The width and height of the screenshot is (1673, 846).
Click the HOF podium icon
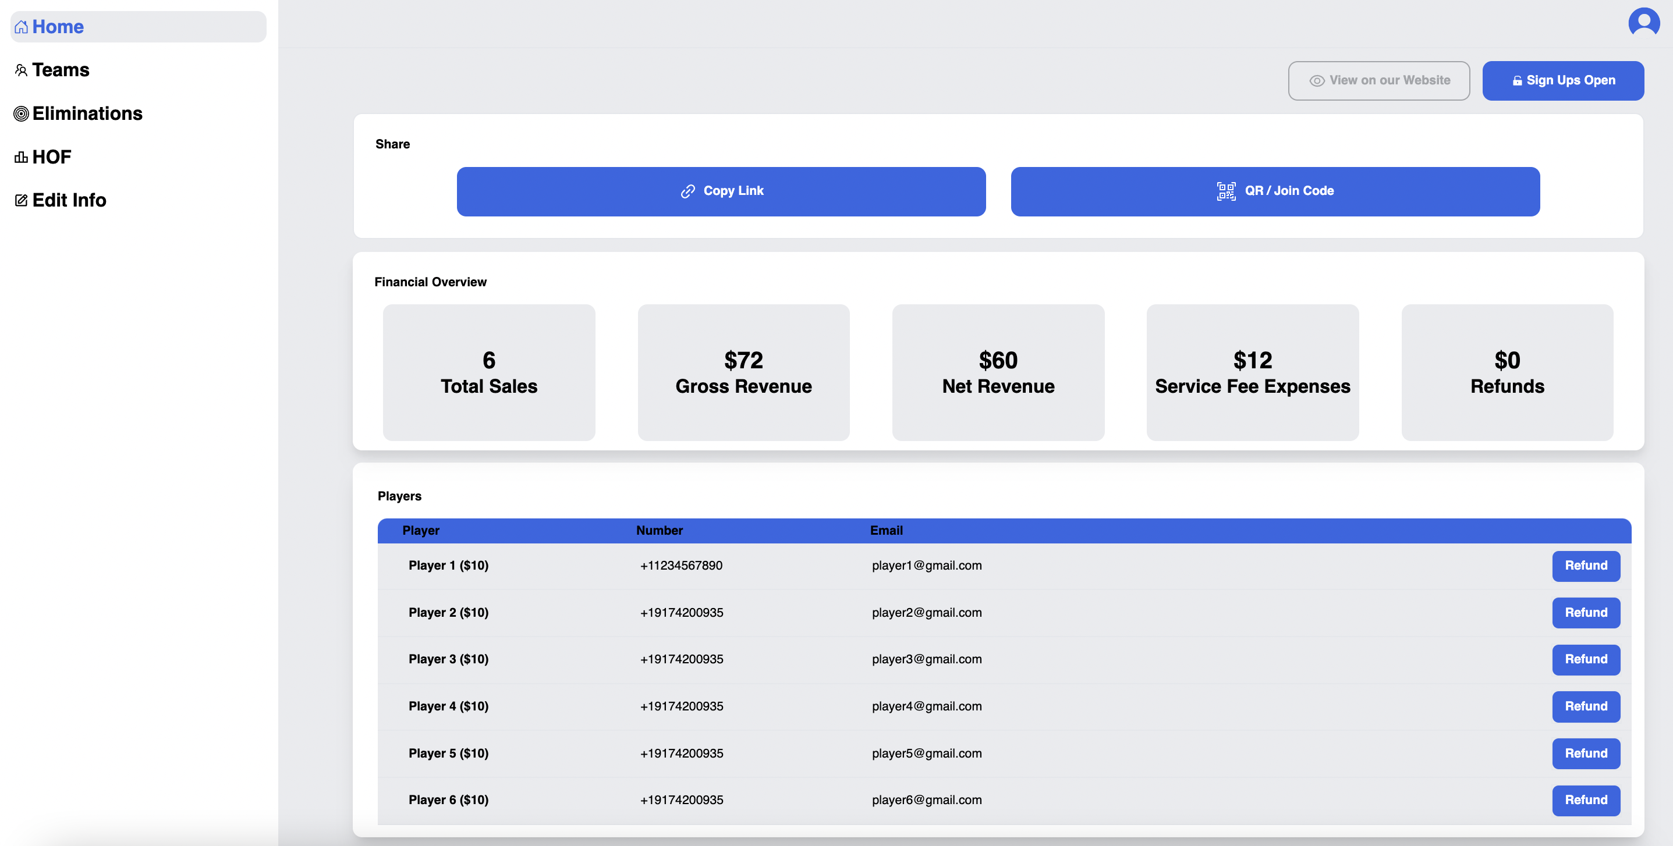(22, 157)
